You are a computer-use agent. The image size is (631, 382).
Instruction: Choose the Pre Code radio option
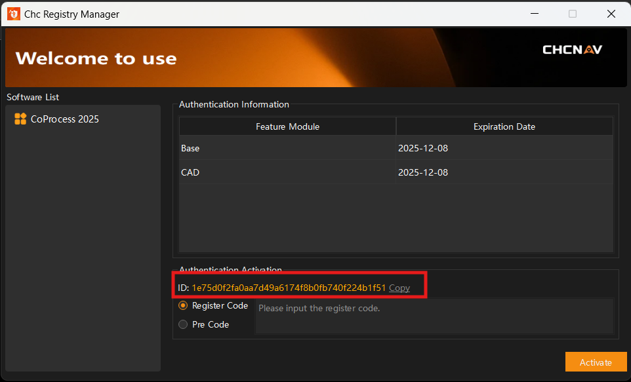pyautogui.click(x=184, y=324)
